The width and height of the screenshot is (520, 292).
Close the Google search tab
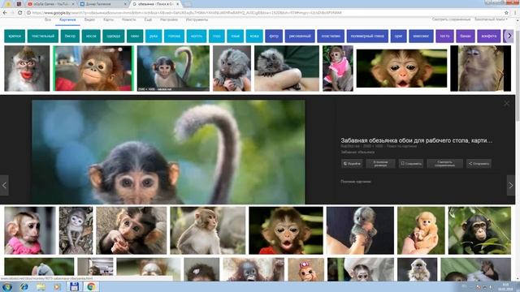[x=178, y=4]
